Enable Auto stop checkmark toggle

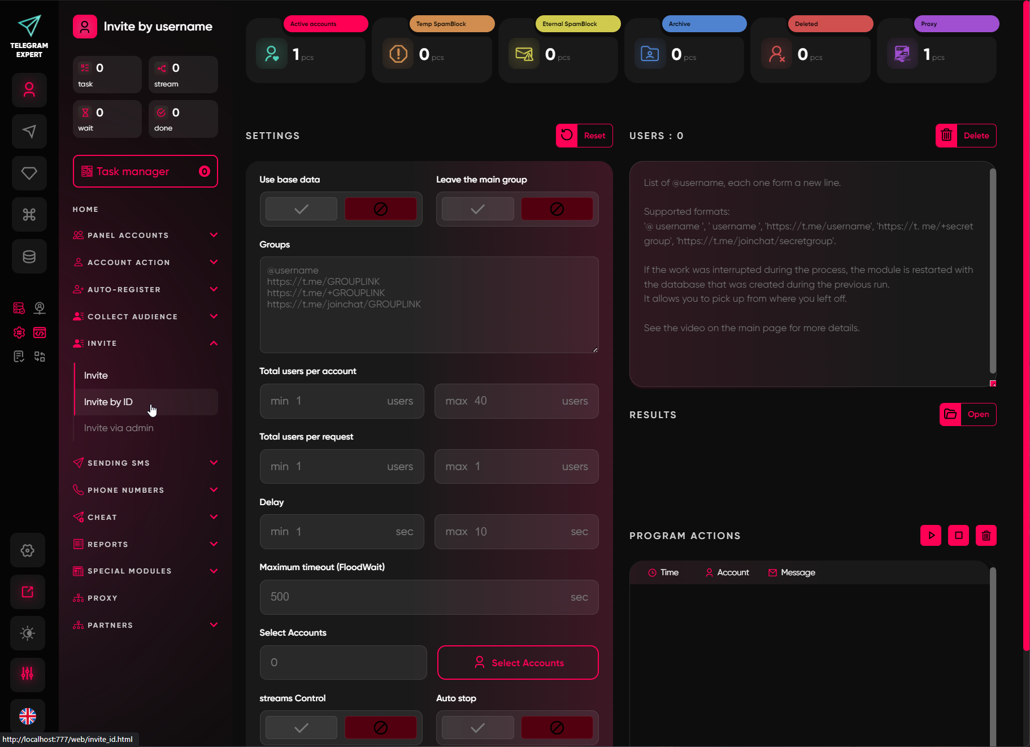coord(477,728)
